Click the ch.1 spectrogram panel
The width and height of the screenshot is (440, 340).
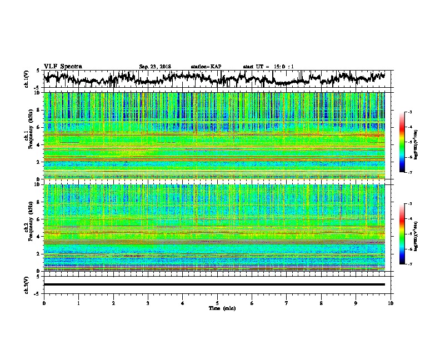click(x=214, y=136)
